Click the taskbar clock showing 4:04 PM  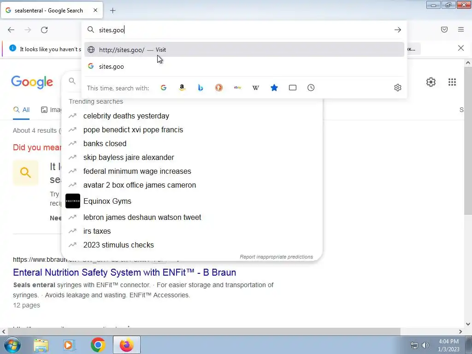point(449,345)
